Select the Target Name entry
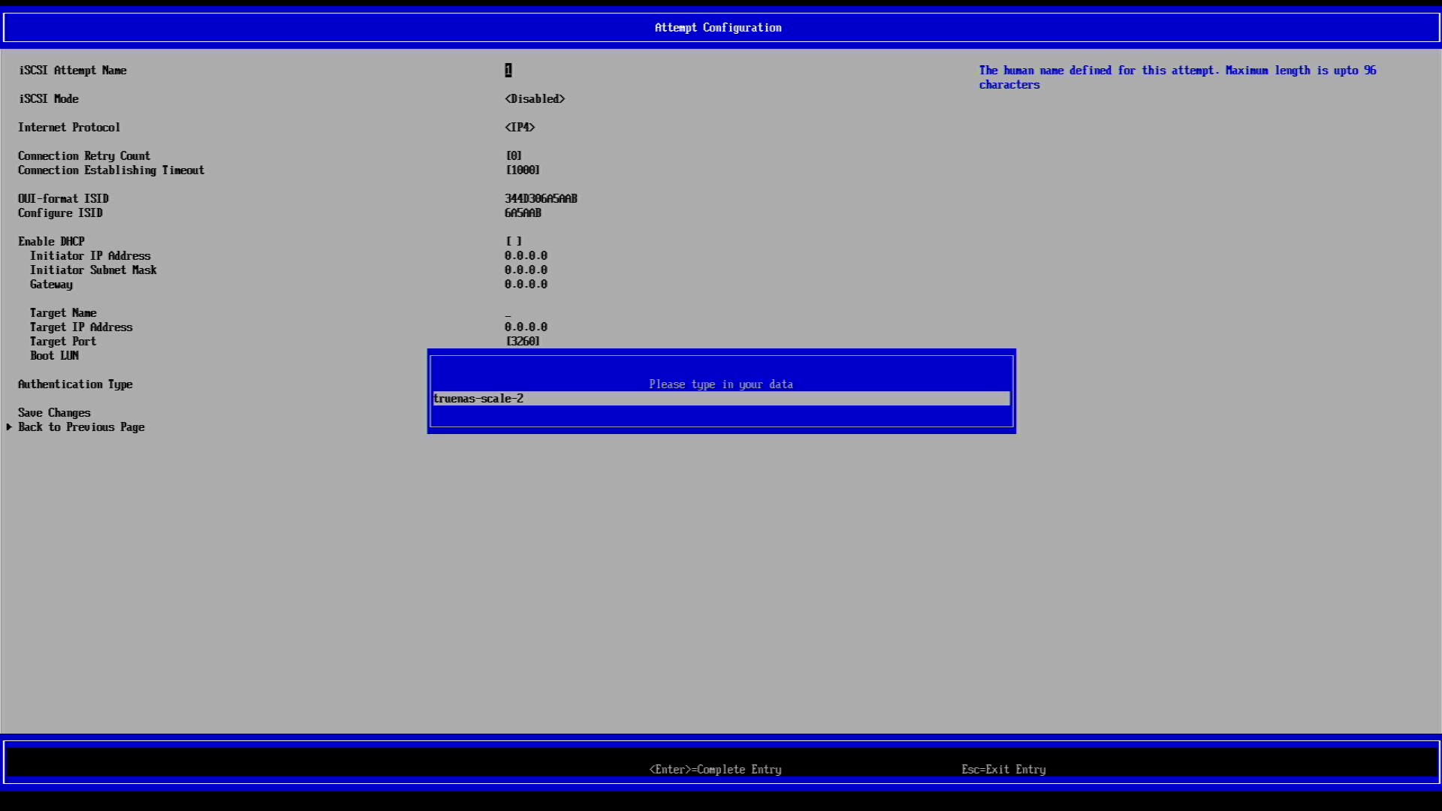The width and height of the screenshot is (1442, 811). tap(63, 313)
